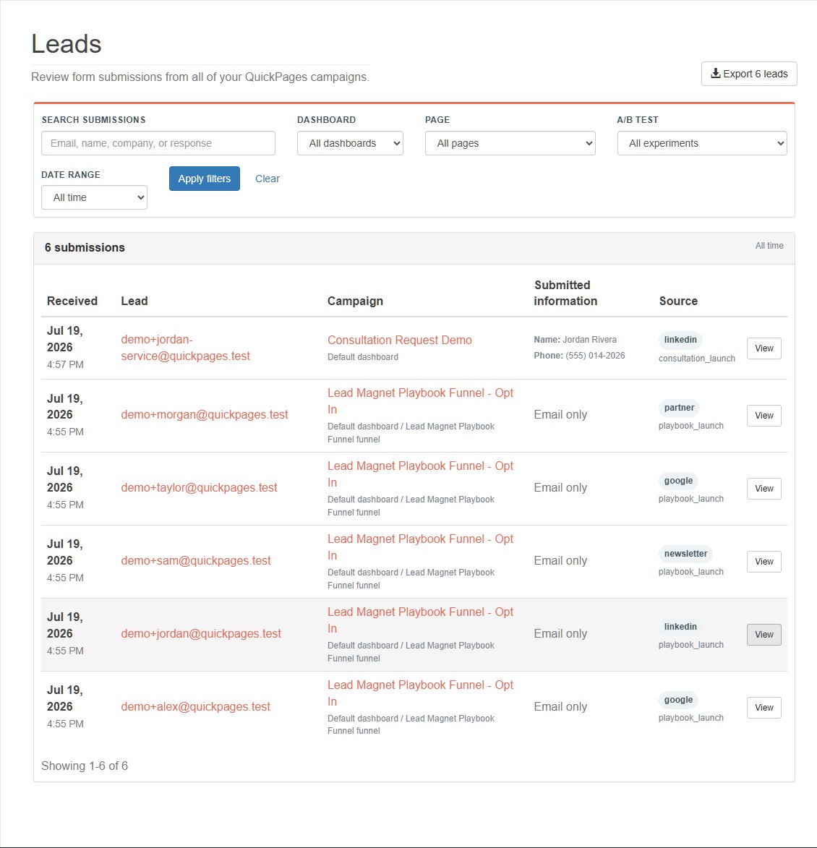Click Email only text in morgan row
817x848 pixels.
(x=560, y=415)
